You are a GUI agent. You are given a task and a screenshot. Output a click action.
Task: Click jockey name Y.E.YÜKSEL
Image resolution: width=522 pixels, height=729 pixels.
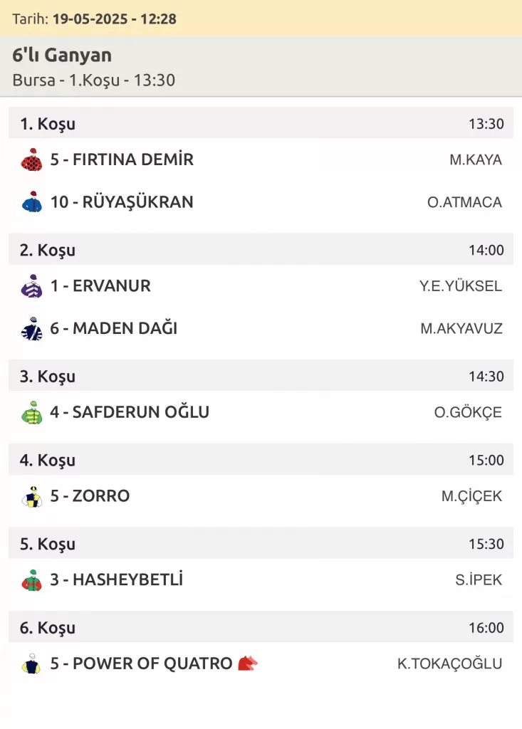[460, 287]
